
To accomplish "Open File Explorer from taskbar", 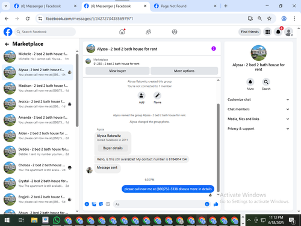I will [34, 221].
